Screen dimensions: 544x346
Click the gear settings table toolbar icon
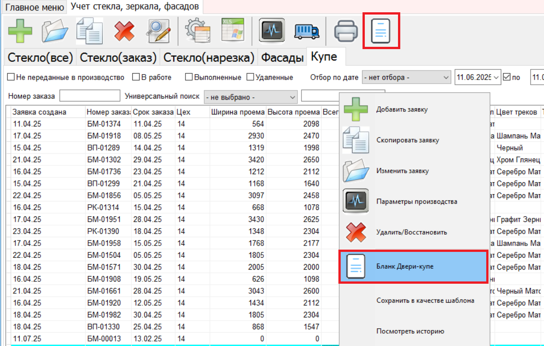197,31
